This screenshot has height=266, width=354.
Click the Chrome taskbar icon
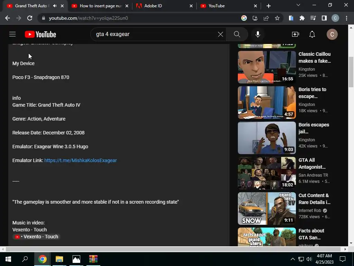(43, 259)
